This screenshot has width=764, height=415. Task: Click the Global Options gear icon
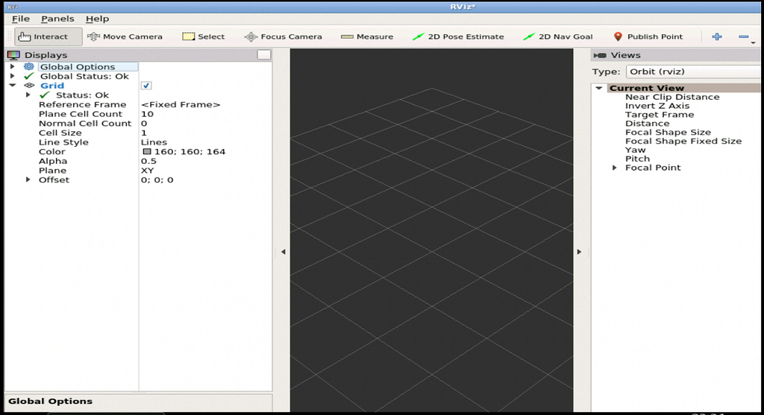[29, 66]
